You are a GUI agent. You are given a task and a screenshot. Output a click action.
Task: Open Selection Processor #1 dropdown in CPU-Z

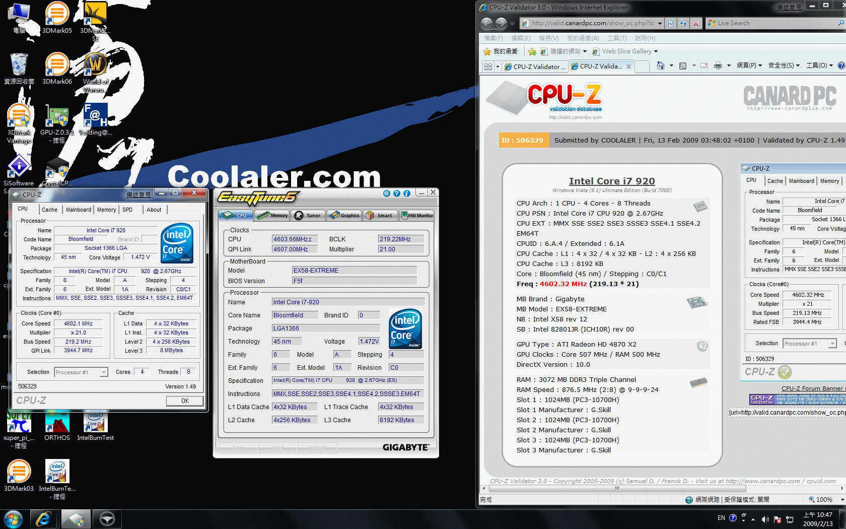(104, 372)
